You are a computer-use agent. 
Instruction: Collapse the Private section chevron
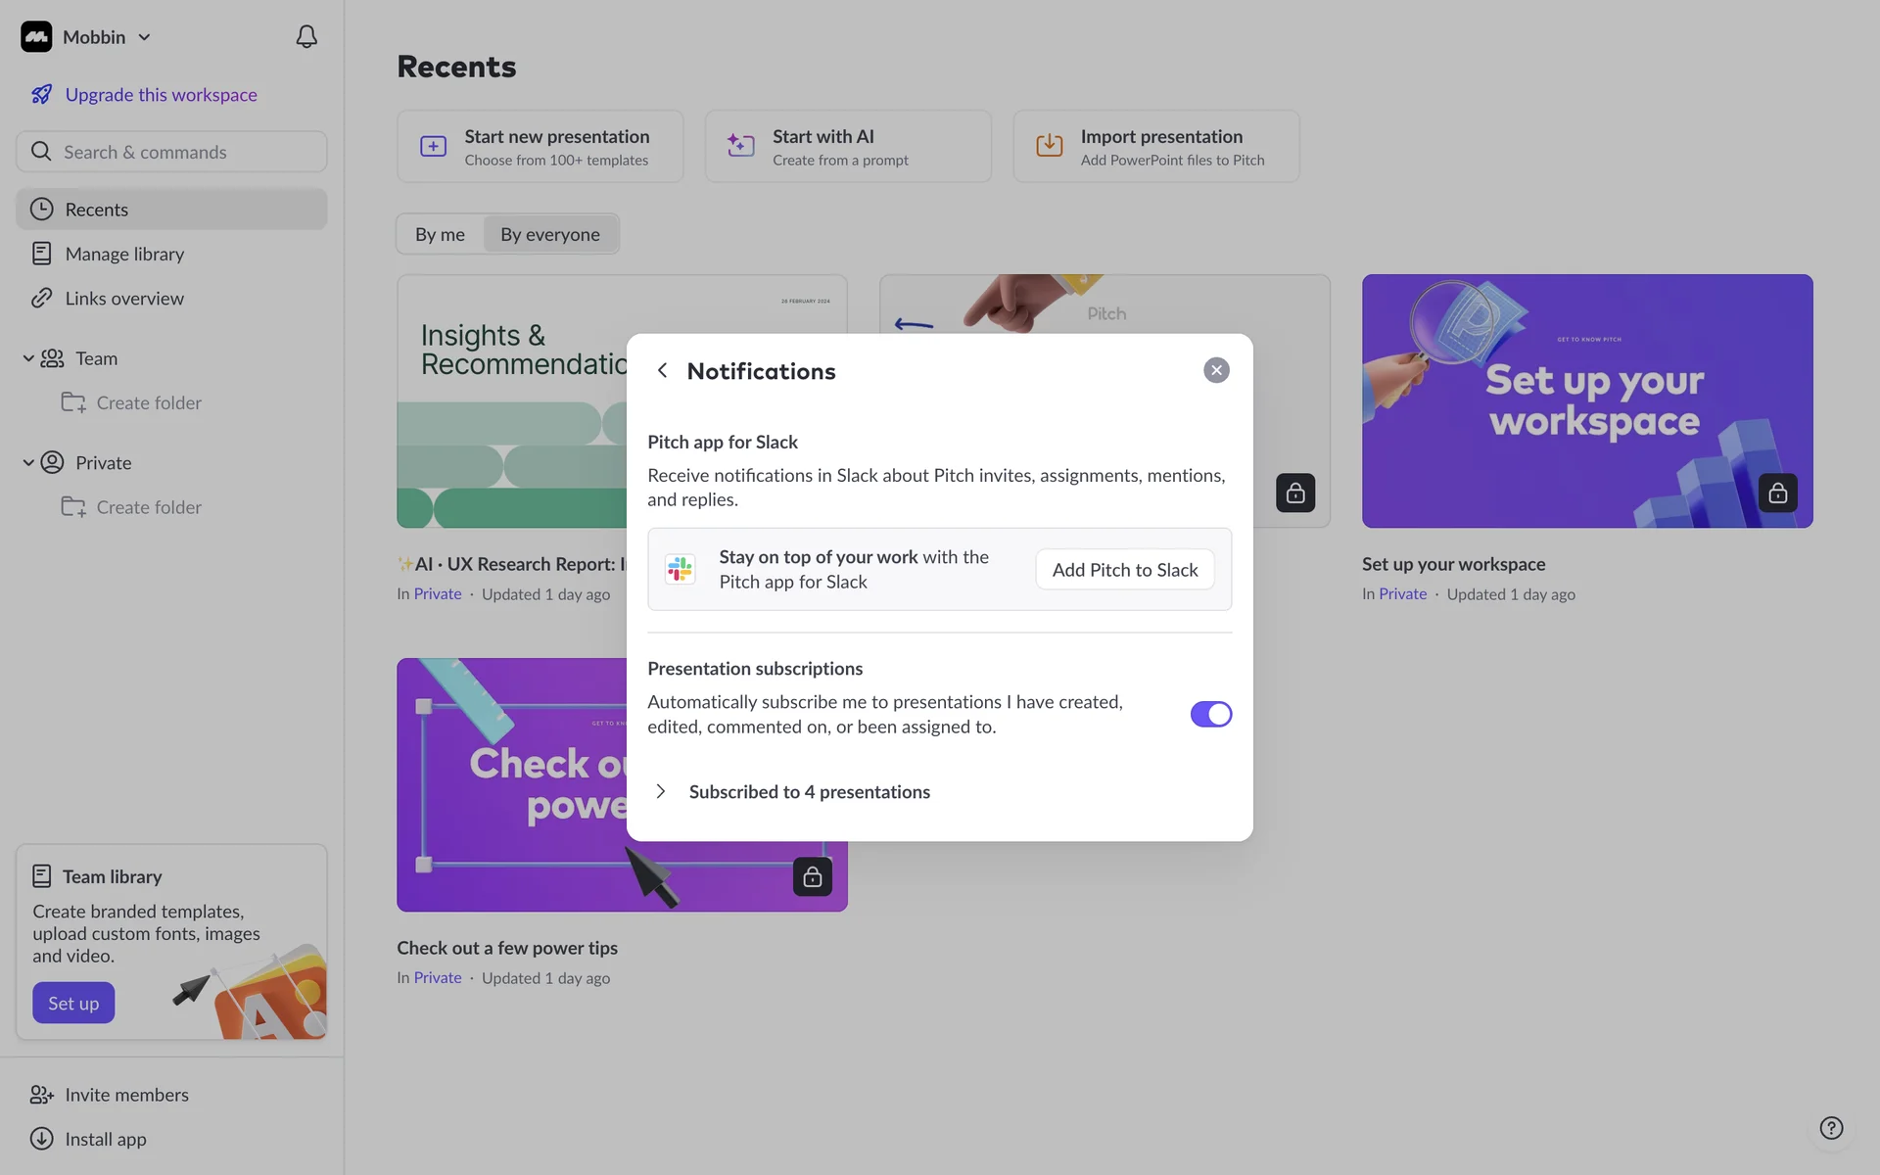28,462
